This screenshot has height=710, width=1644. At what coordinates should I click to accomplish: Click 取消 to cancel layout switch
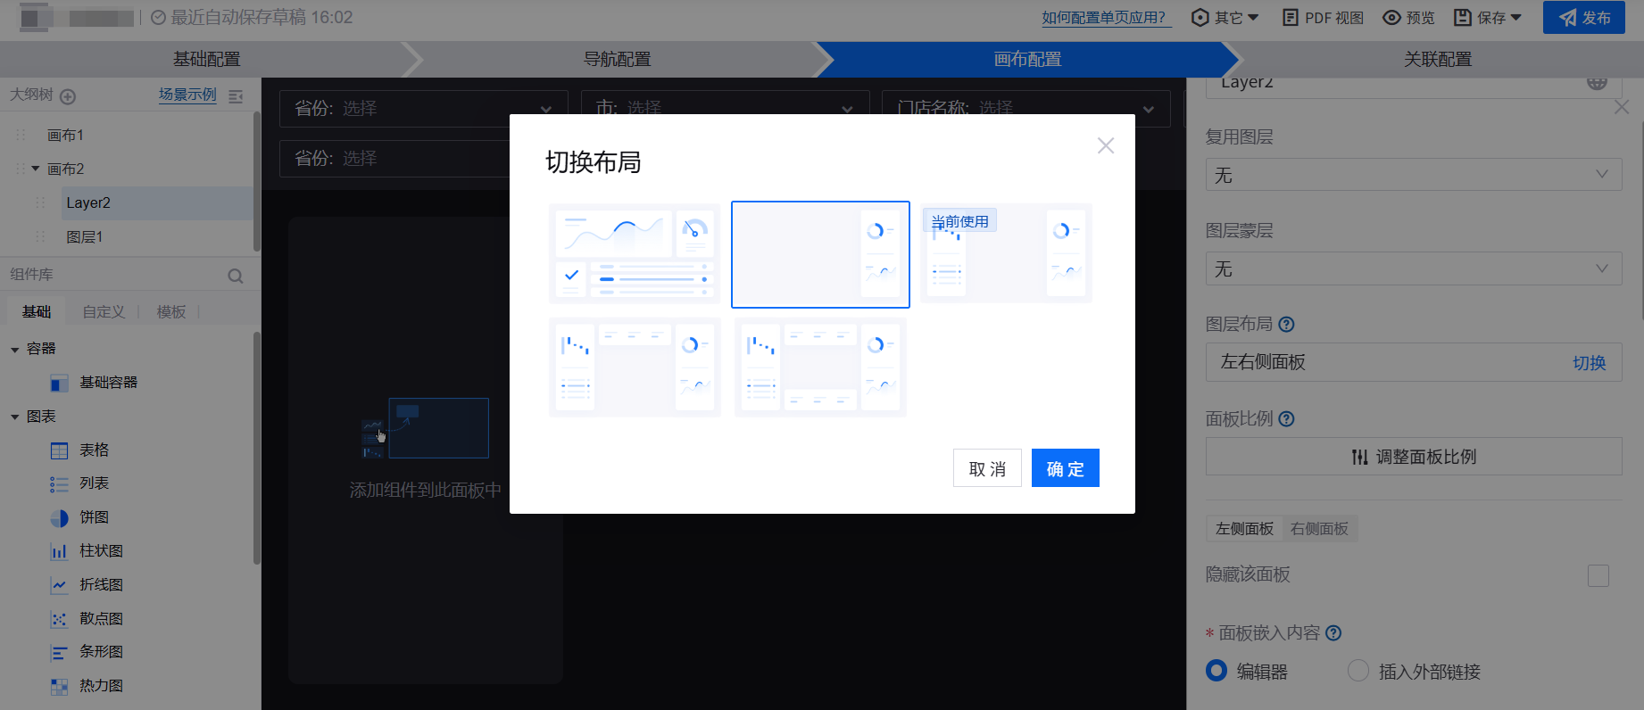(x=987, y=468)
